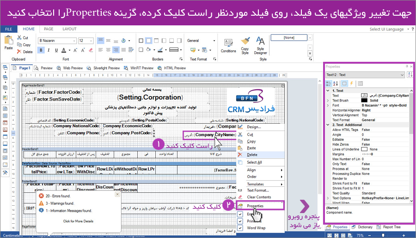The image size is (416, 238).
Task: Click the eraser Clear Formatting icon
Action: click(91, 50)
